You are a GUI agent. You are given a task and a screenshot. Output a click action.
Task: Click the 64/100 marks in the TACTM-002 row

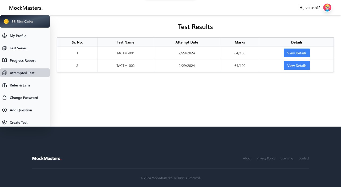[240, 66]
